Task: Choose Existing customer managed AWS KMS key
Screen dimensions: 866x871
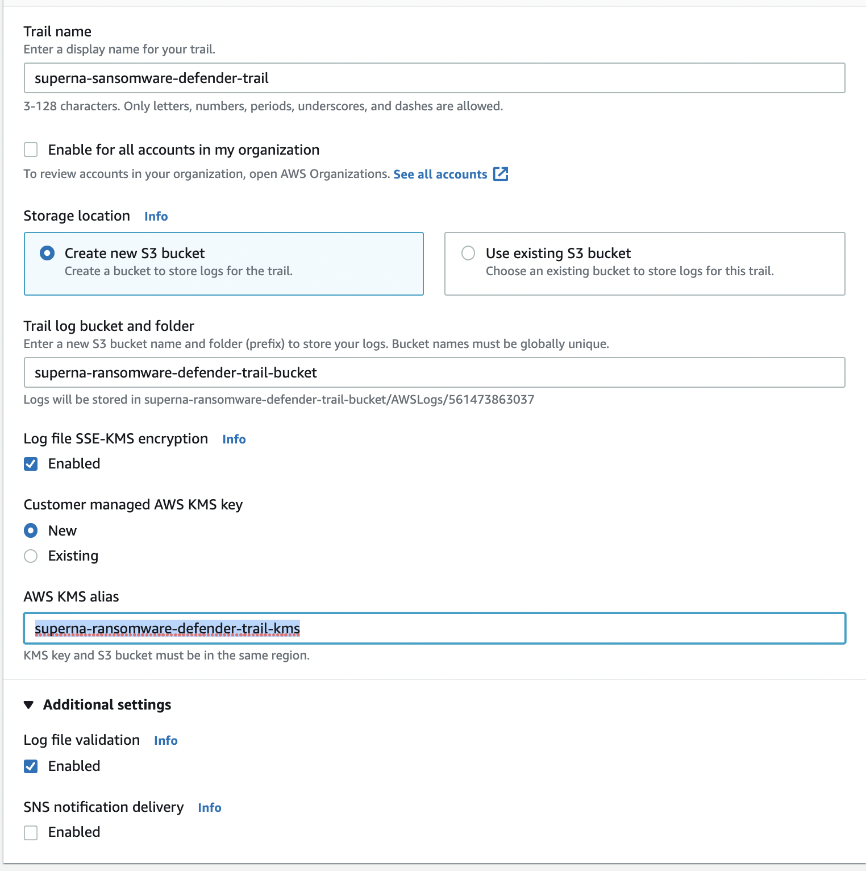Action: click(30, 555)
